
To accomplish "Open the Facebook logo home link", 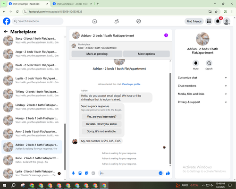I will coord(7,21).
